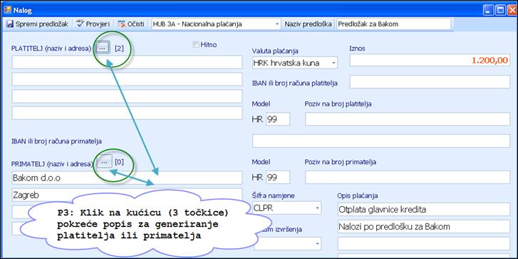
Task: Click the Očisti clear icon
Action: click(122, 24)
